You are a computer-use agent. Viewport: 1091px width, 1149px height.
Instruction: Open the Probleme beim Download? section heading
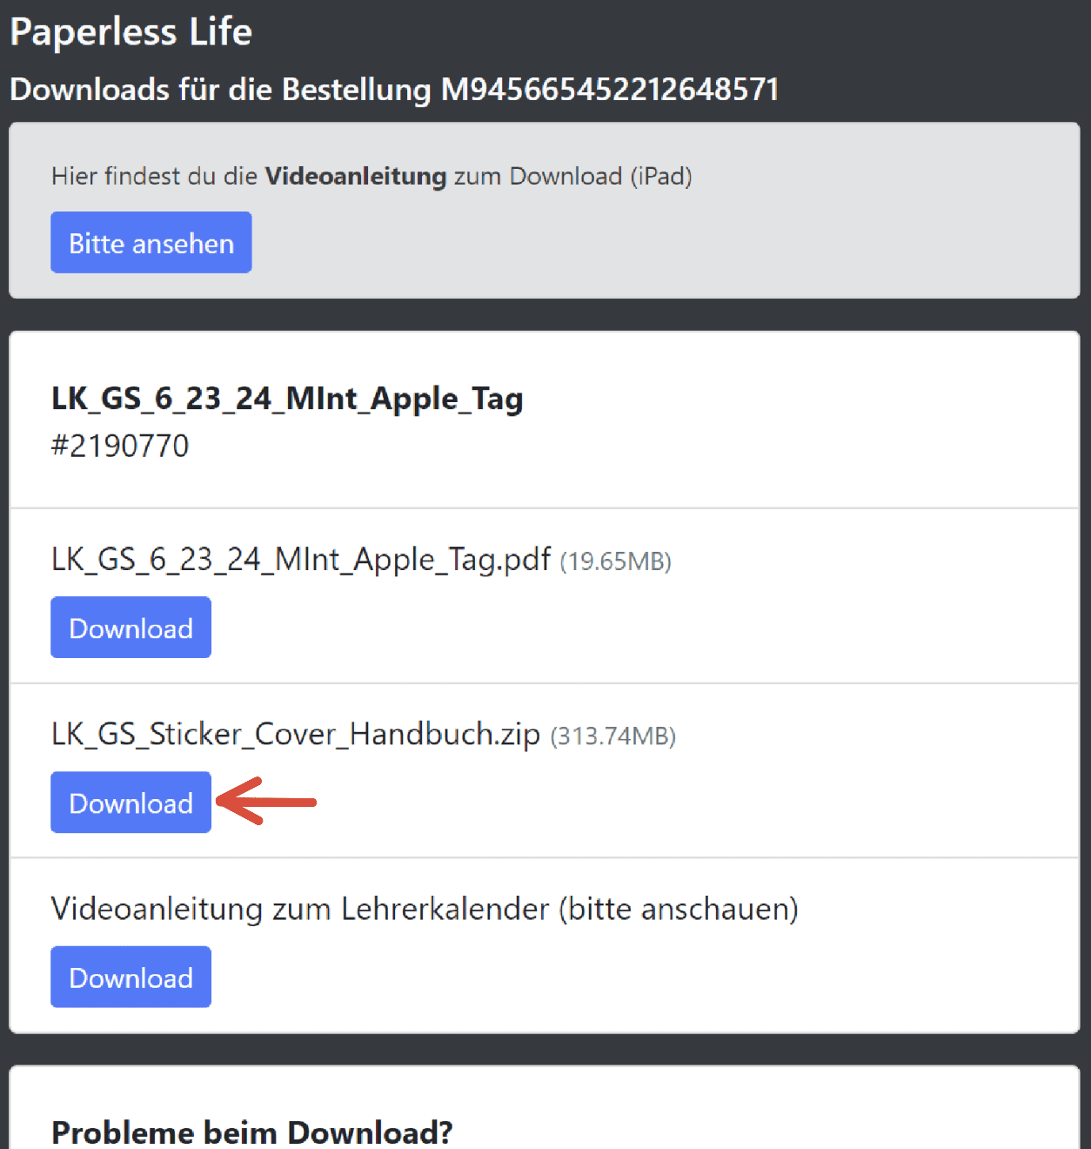[252, 1132]
